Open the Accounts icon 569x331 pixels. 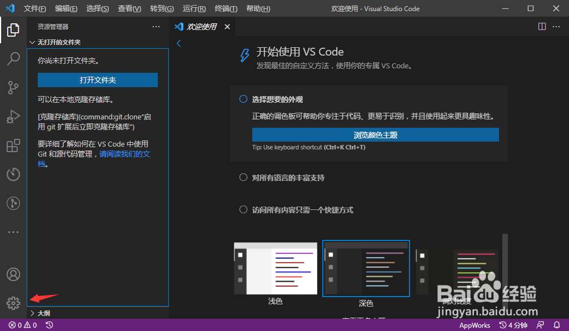coord(13,274)
